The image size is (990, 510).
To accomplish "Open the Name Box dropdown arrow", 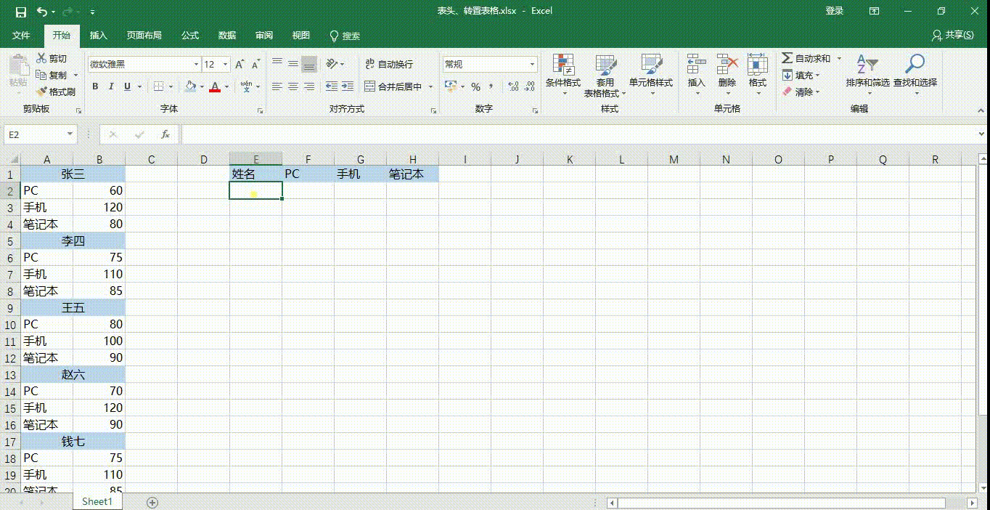I will pyautogui.click(x=70, y=134).
